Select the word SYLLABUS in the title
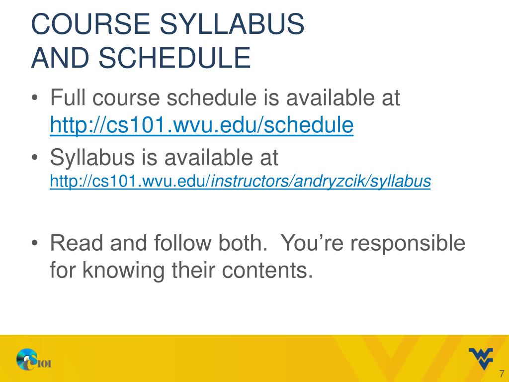Screen dimensions: 509x382 (x=232, y=24)
